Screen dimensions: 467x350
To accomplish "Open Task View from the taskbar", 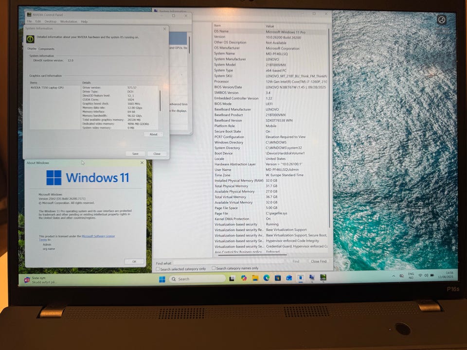I will (x=232, y=278).
